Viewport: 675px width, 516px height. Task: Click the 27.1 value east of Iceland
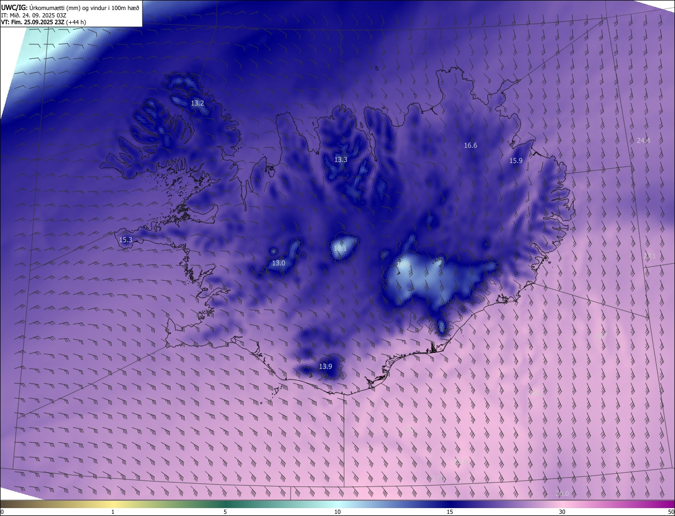click(x=650, y=256)
